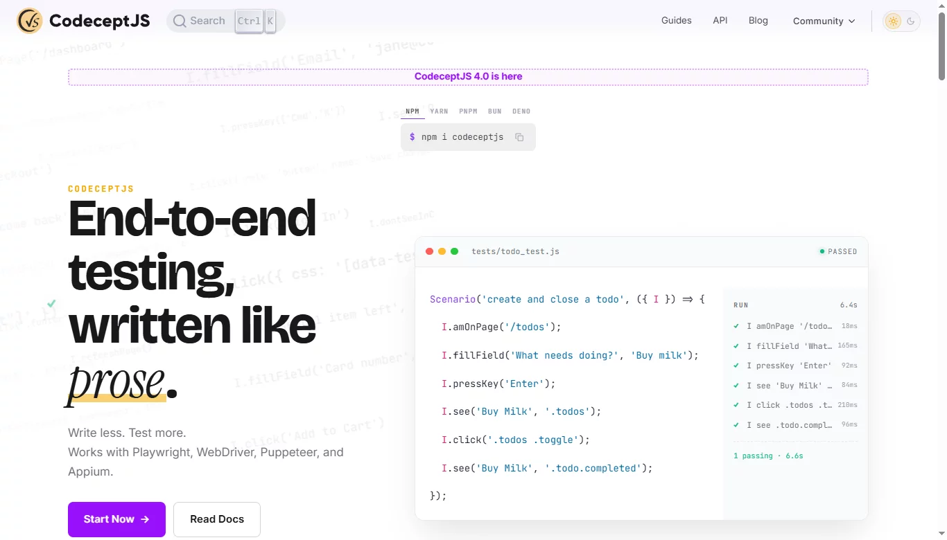947x540 pixels.
Task: Click the Ctrl K shortcut hint
Action: click(x=255, y=21)
